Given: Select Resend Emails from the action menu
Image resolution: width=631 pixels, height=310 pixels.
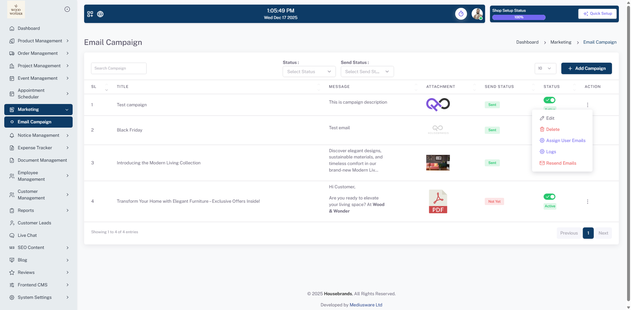Looking at the screenshot, I should (561, 163).
